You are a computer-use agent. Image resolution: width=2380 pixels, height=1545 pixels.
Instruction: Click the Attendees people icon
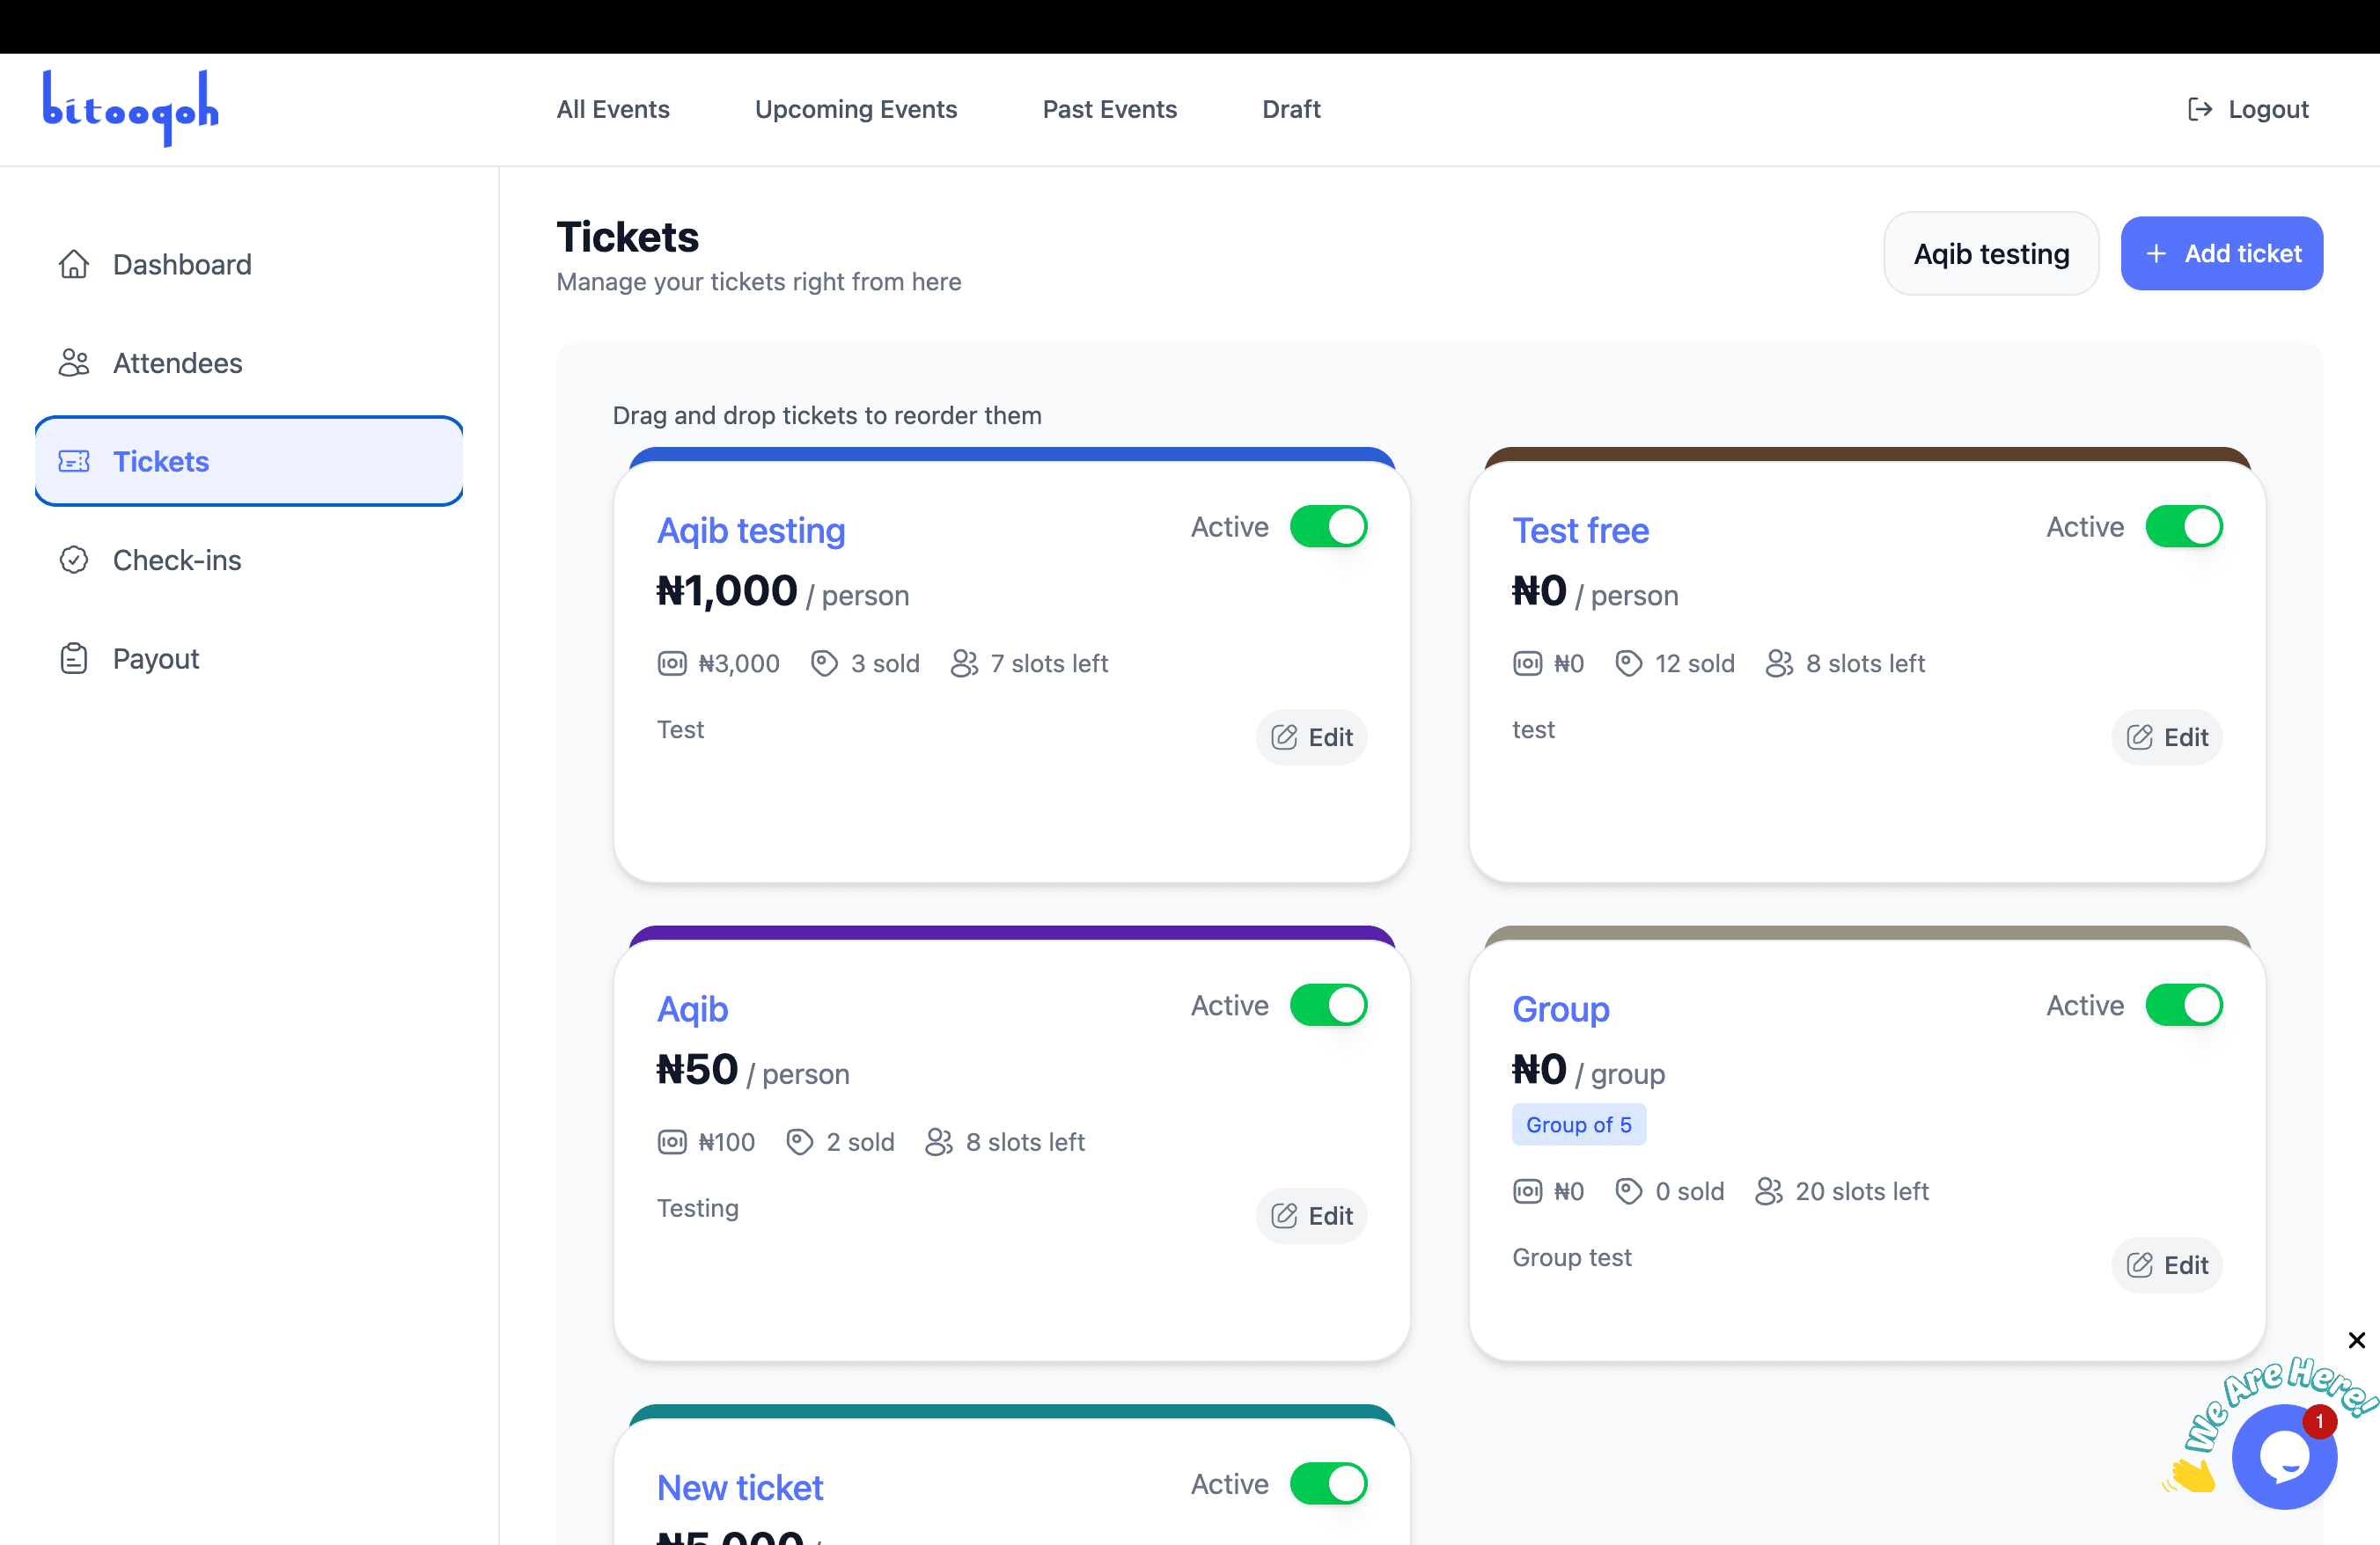pos(74,362)
